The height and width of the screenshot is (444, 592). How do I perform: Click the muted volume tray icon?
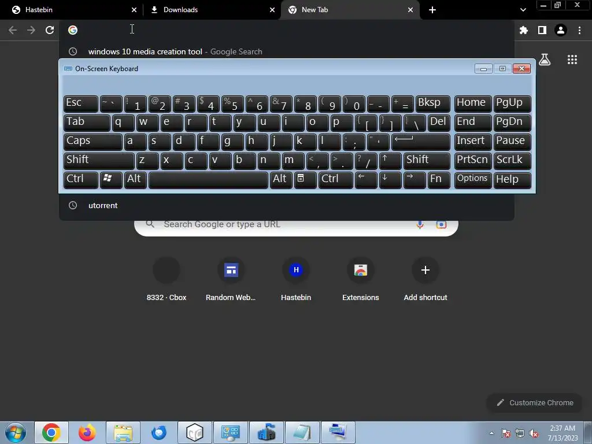click(x=534, y=433)
